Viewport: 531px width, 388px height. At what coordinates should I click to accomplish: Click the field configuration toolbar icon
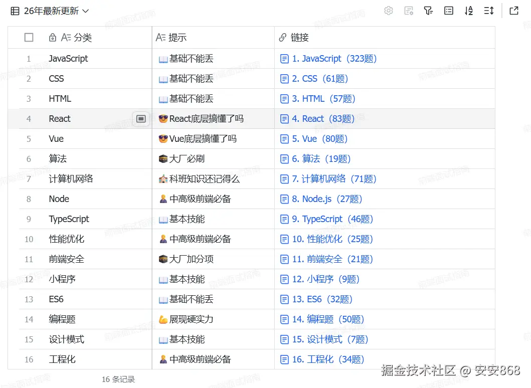click(409, 11)
